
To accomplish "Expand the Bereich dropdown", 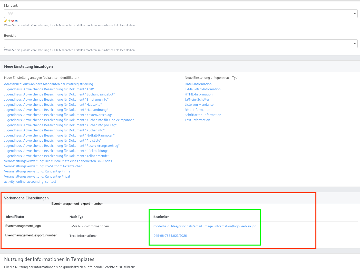I will pyautogui.click(x=181, y=44).
